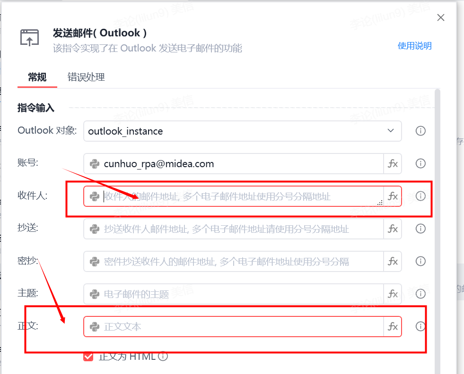Screen dimensions: 464x374
Task: Select the 常规 tab
Action: [37, 77]
